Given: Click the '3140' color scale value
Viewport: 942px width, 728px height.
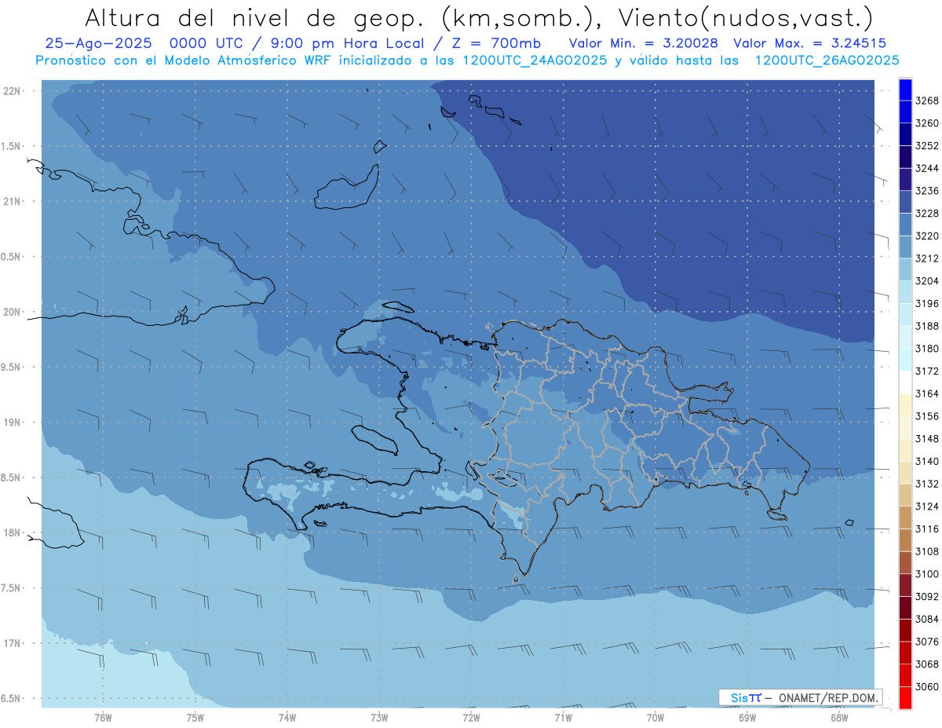Looking at the screenshot, I should click(927, 461).
